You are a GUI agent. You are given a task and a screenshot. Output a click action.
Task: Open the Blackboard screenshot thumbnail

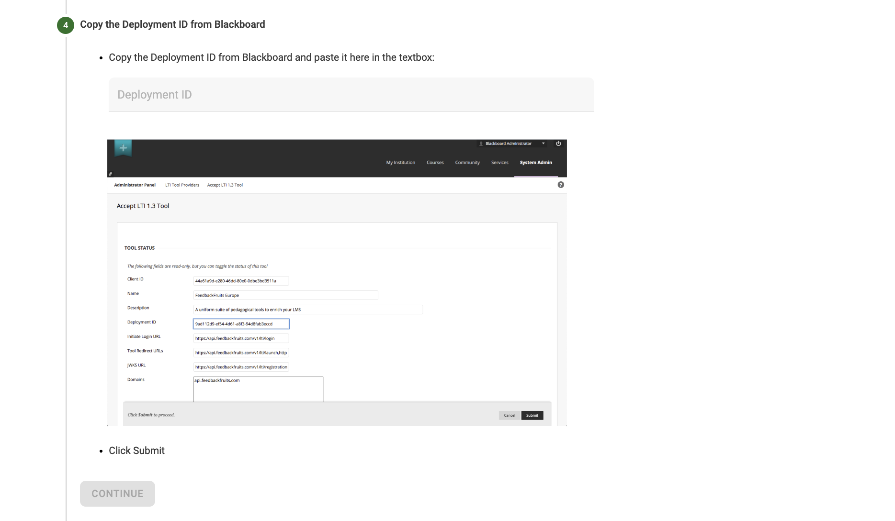coord(337,283)
